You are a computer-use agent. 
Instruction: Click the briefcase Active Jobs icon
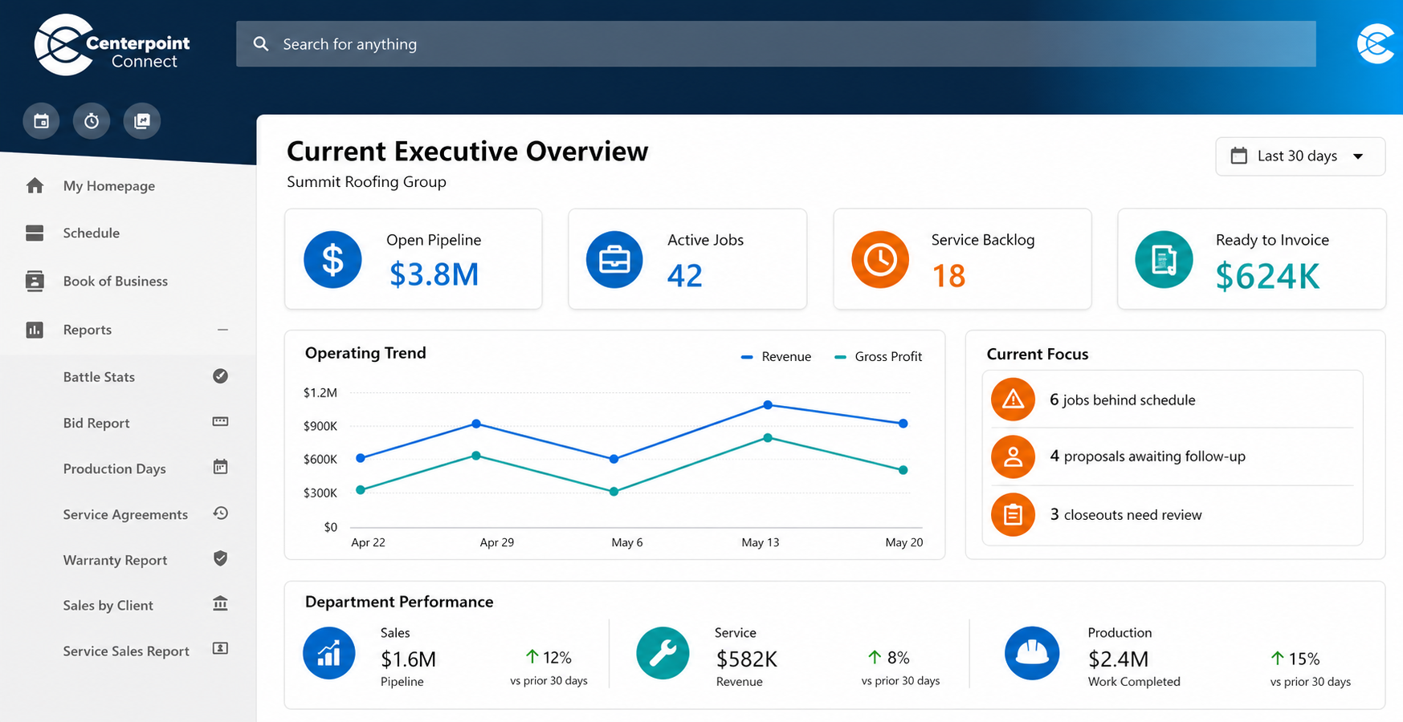[614, 260]
